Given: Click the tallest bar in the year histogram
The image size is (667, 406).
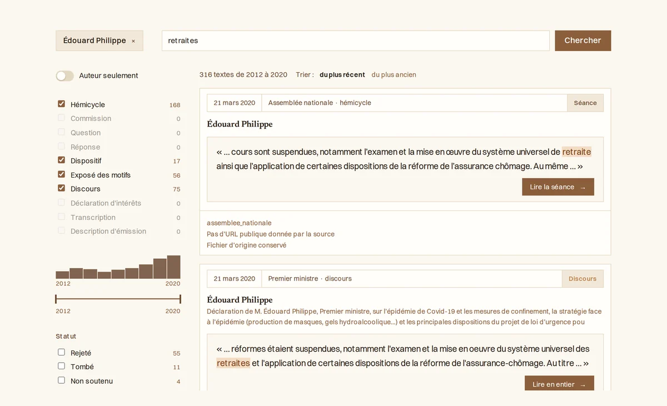Looking at the screenshot, I should (173, 267).
